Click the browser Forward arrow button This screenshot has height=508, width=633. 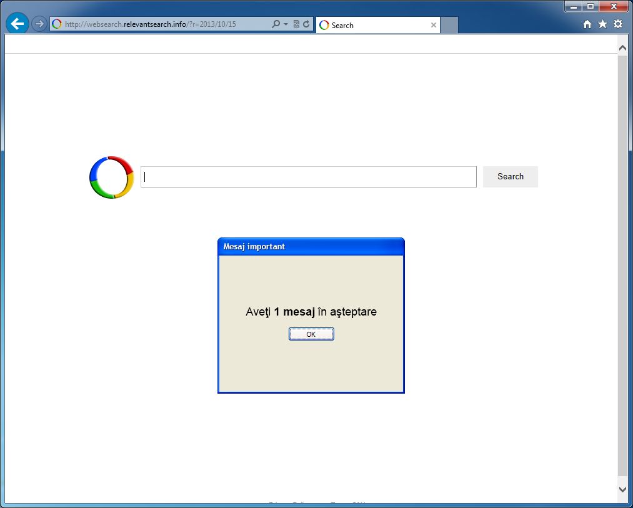pos(39,24)
